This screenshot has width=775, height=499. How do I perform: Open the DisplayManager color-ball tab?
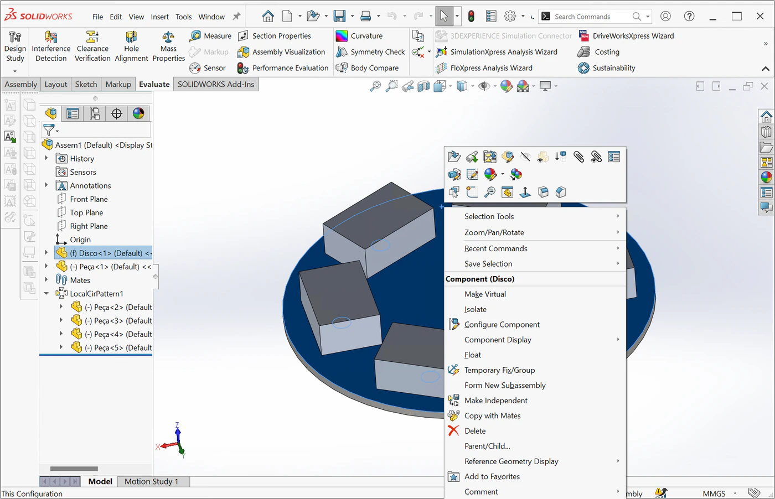138,113
